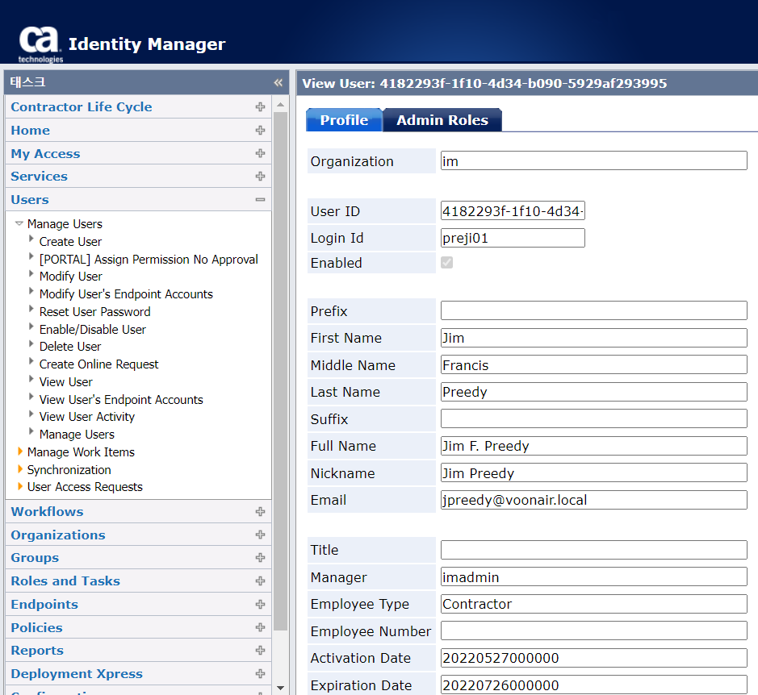
Task: Click the empty Prefix field
Action: point(593,310)
